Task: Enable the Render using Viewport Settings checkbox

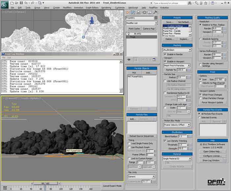Action: pos(200,65)
